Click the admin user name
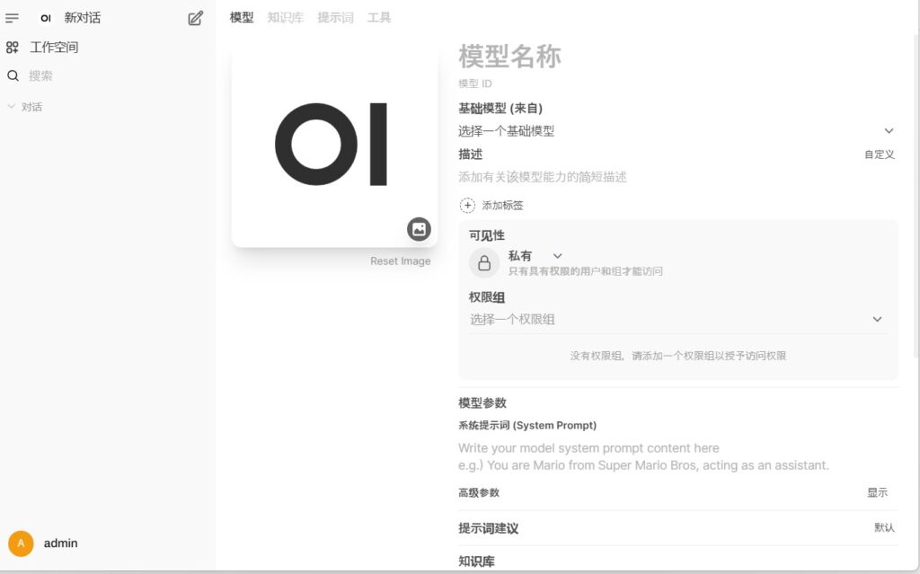Screen dimensions: 920x574 click(60, 543)
